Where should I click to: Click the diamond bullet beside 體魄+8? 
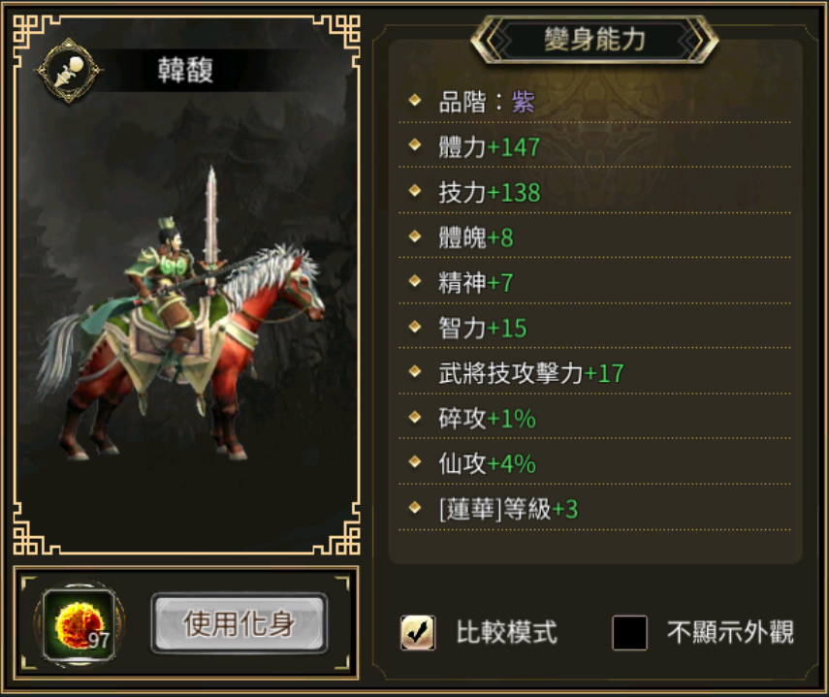click(415, 237)
